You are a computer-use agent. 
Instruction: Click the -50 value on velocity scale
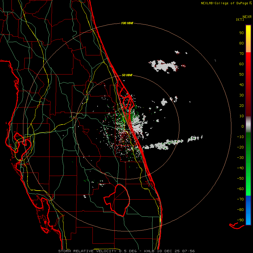[240, 179]
